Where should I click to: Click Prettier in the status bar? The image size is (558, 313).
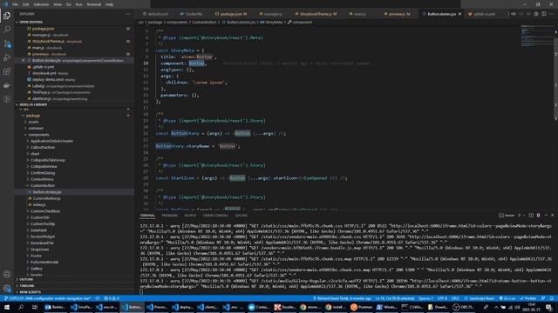pos(528,298)
